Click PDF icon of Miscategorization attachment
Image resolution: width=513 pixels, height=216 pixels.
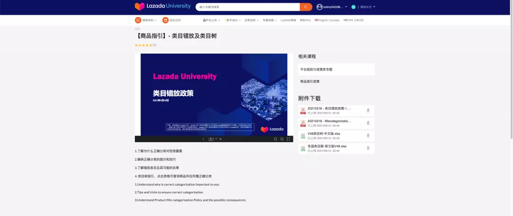click(x=303, y=123)
